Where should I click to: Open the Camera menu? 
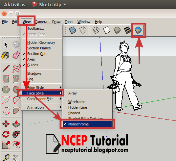click(41, 22)
